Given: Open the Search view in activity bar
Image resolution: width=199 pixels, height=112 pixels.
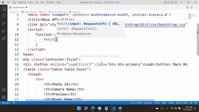Looking at the screenshot, I should [x=4, y=16].
